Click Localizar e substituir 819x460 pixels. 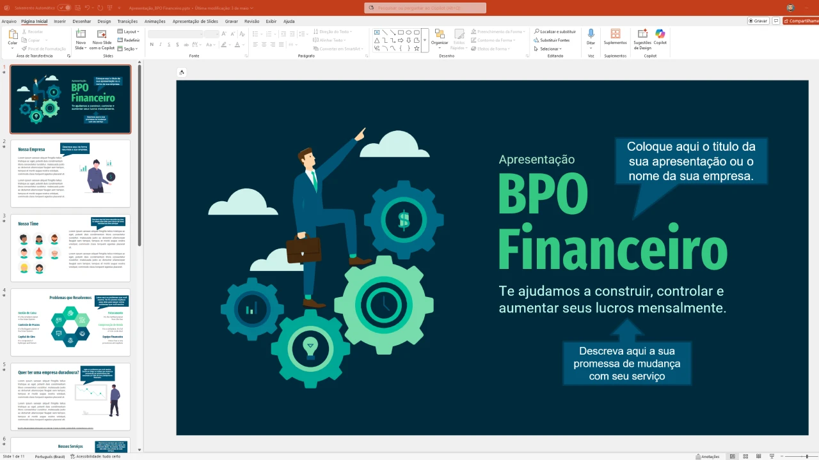click(554, 31)
